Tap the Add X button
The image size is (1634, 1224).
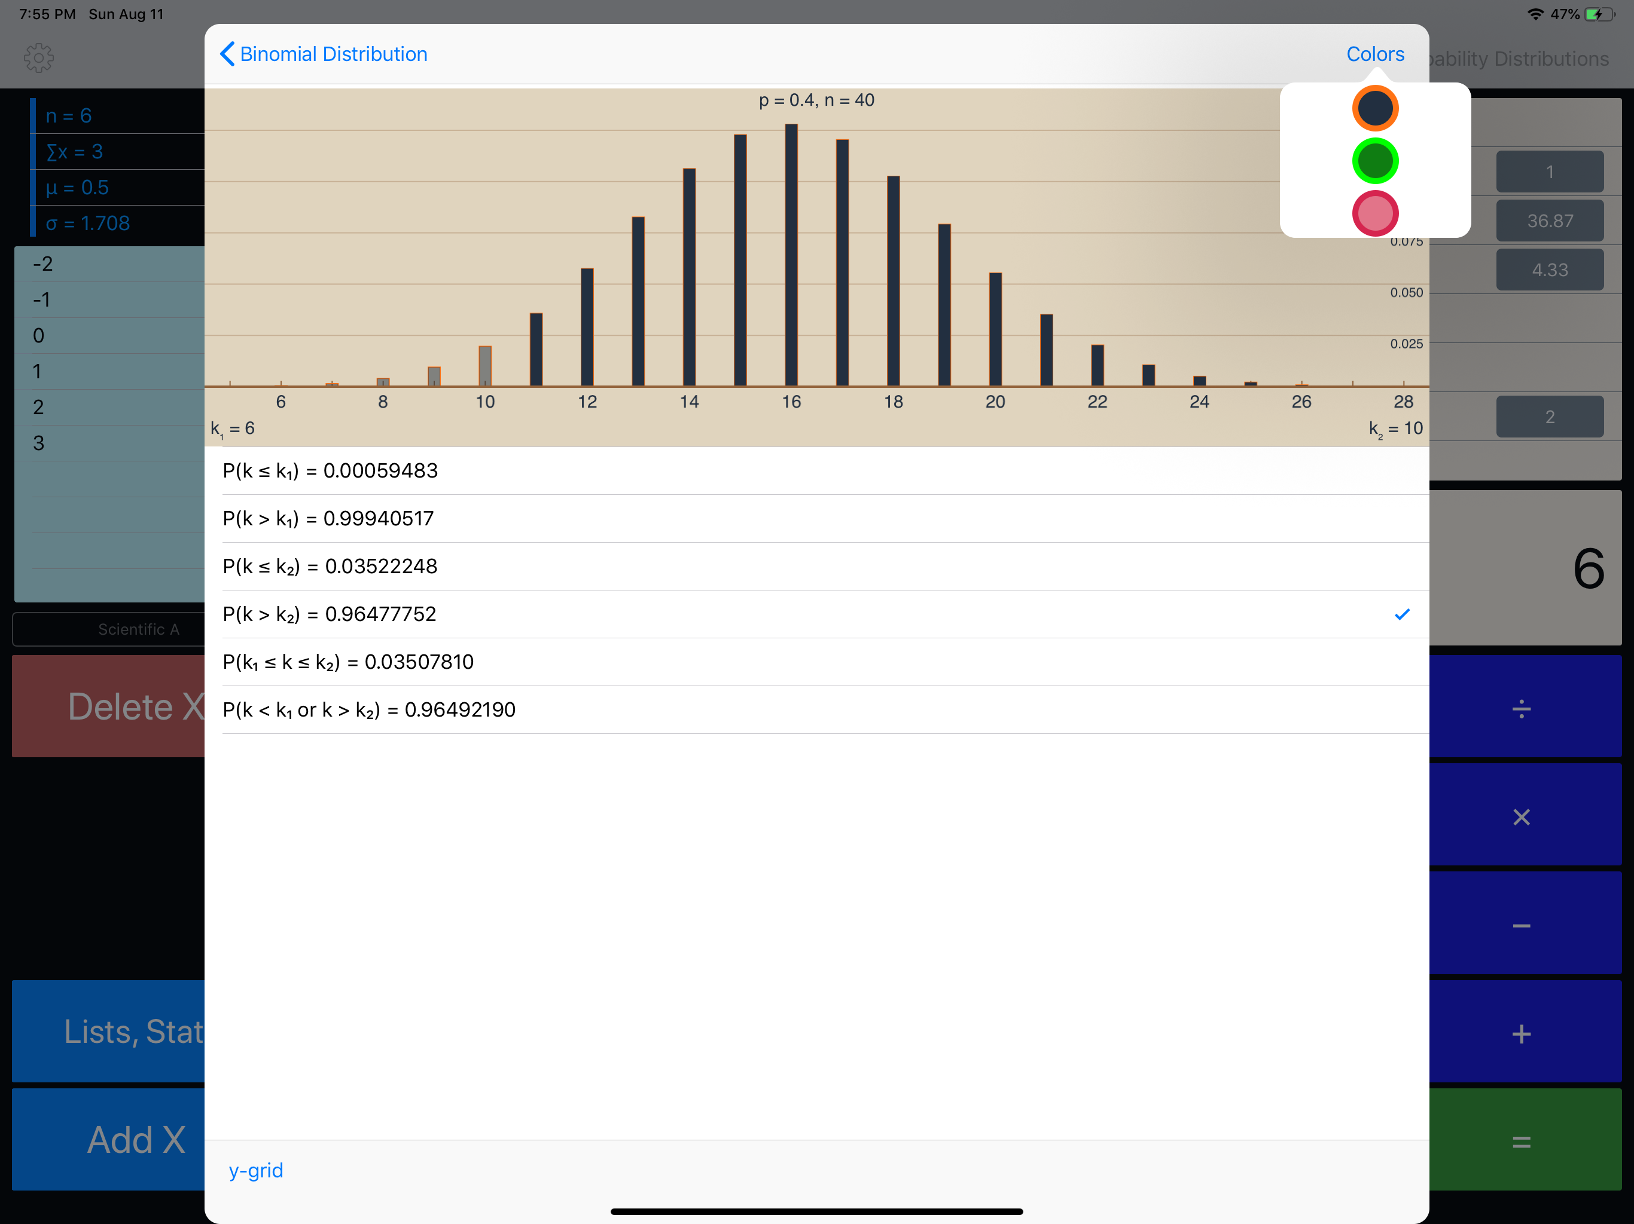click(x=109, y=1139)
